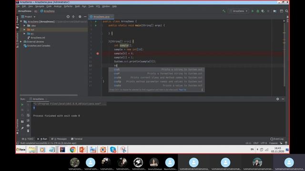Click the Next Tip link in the completion popup
This screenshot has width=305, height=171.
pyautogui.click(x=183, y=90)
